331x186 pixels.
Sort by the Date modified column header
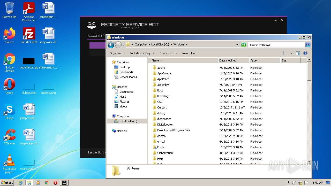(x=234, y=60)
